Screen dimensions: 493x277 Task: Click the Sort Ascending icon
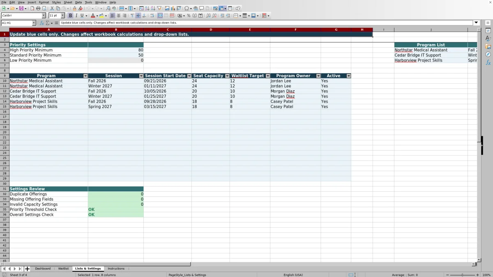pos(147,8)
